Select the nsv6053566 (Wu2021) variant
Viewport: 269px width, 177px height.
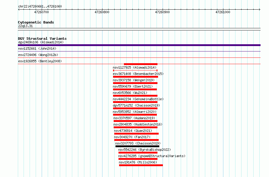130,93
